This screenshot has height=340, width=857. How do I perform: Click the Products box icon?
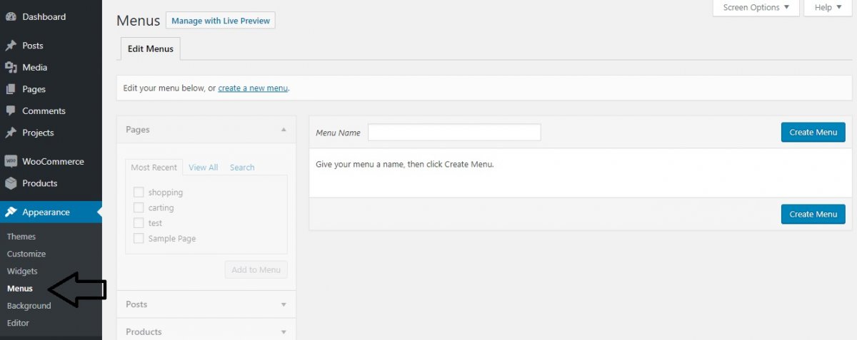(x=11, y=183)
